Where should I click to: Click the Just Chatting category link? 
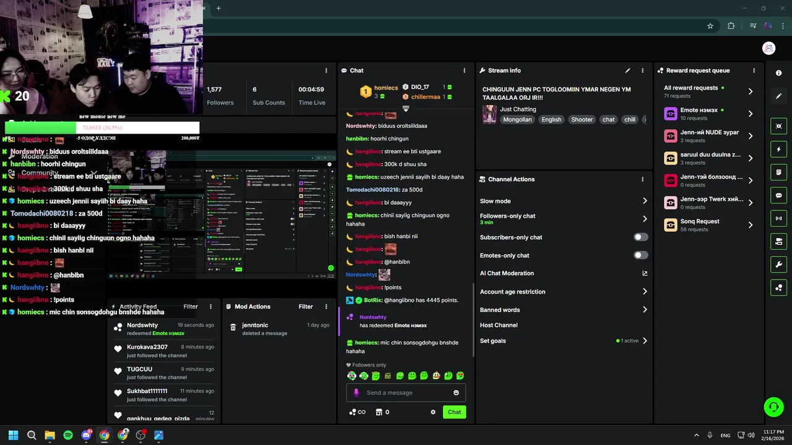click(518, 109)
